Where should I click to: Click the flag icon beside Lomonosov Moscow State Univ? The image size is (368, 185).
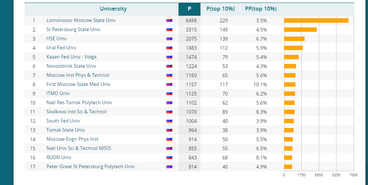pos(169,20)
